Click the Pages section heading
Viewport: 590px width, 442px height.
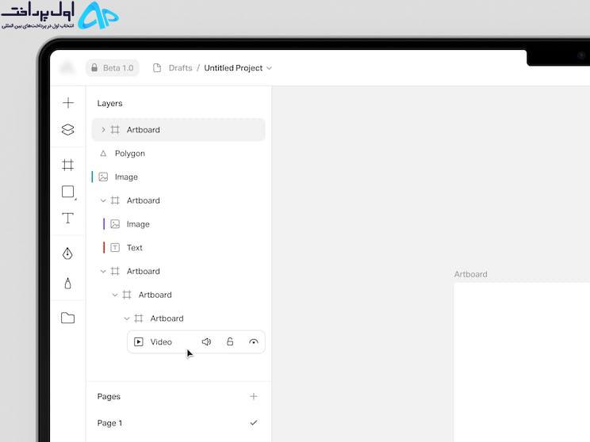coord(109,397)
